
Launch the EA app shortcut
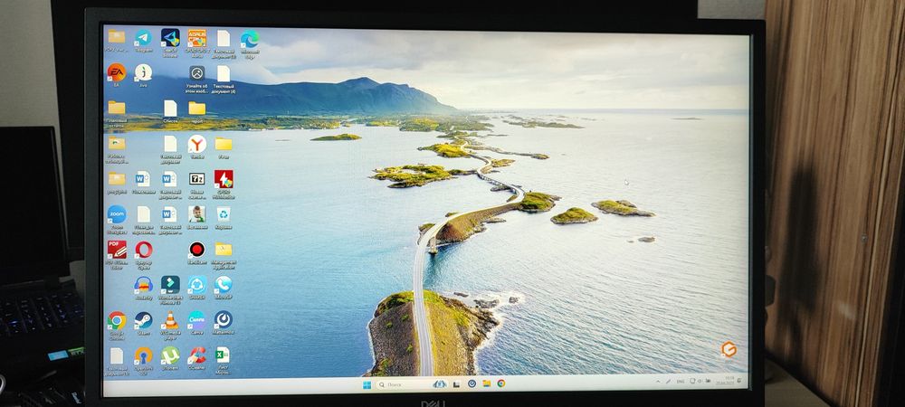point(116,72)
